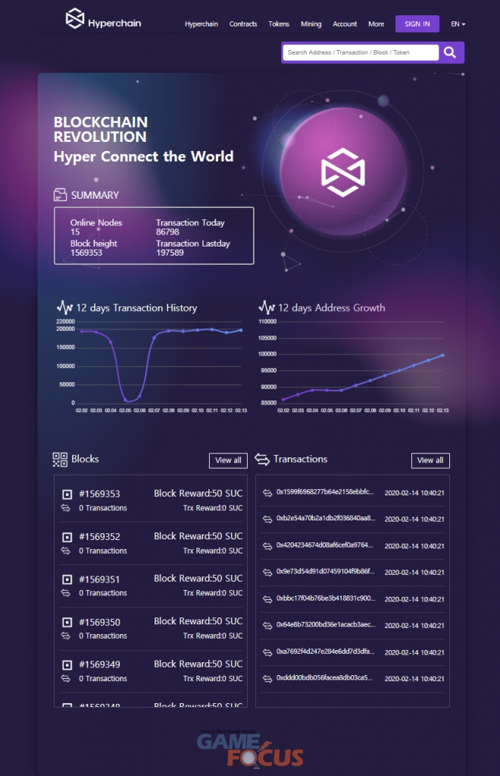This screenshot has width=500, height=776.
Task: Open block #1569352 link
Action: point(99,537)
